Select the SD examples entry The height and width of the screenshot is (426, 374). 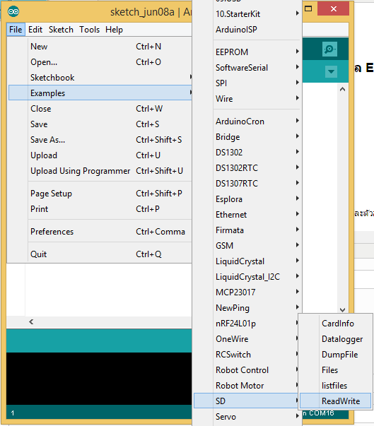(x=246, y=401)
